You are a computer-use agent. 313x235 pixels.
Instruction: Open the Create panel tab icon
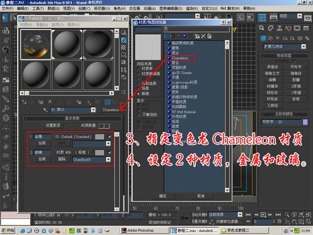coord(262,28)
